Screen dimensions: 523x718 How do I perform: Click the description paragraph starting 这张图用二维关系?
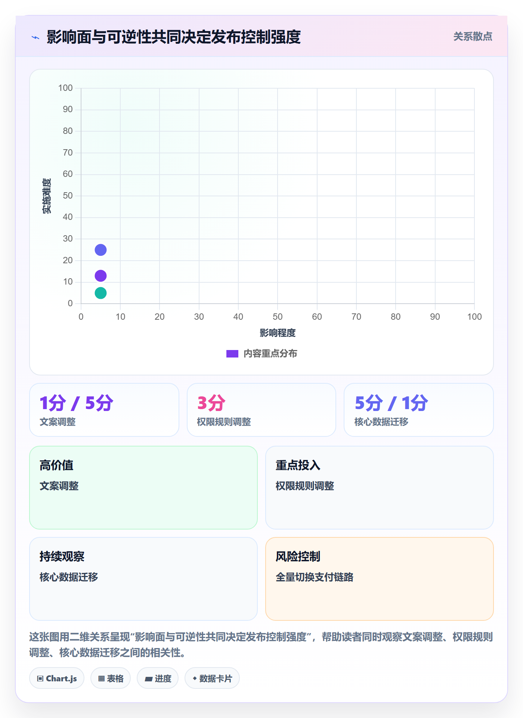tap(261, 645)
